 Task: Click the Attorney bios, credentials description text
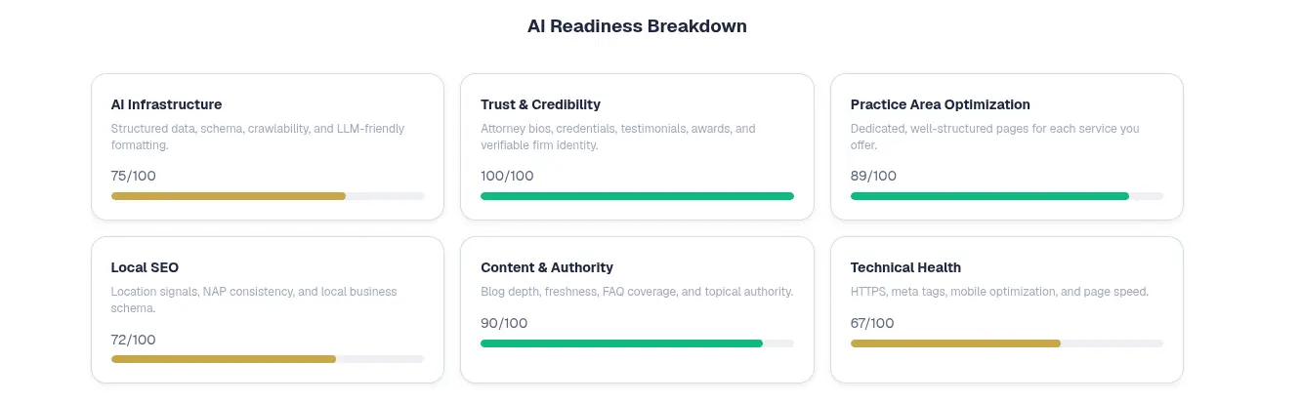pyautogui.click(x=617, y=137)
